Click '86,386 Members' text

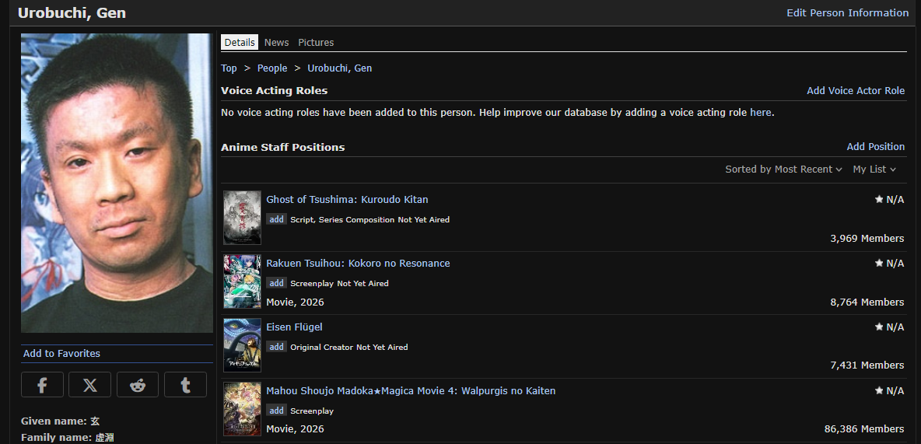tap(864, 428)
